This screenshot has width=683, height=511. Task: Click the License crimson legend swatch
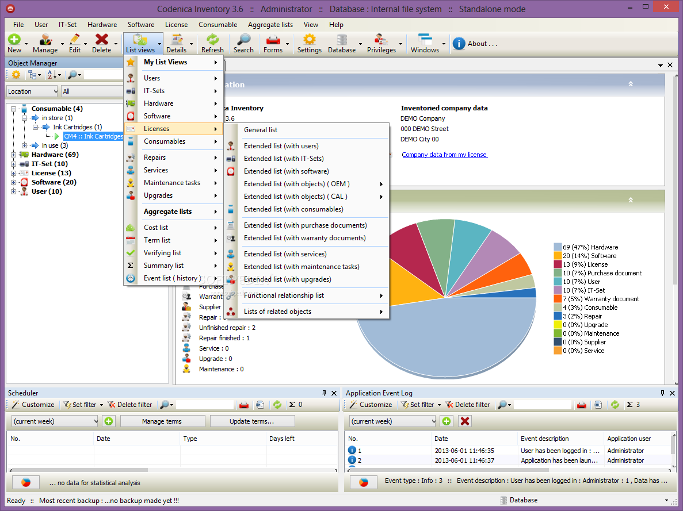tap(558, 264)
